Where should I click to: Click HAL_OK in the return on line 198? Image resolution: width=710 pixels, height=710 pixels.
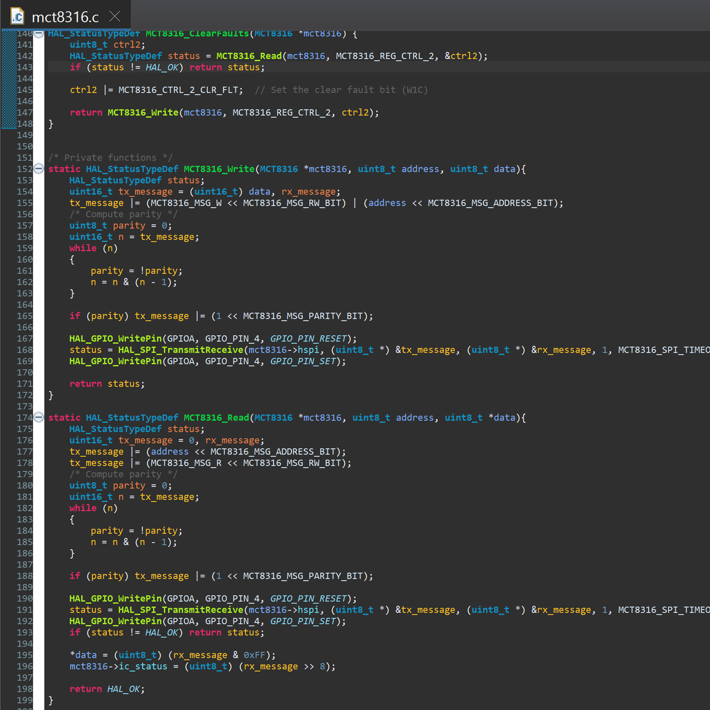click(123, 689)
